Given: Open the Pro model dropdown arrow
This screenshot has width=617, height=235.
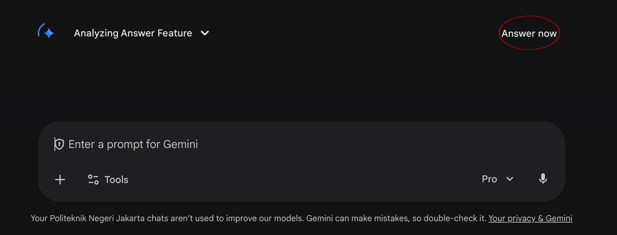Looking at the screenshot, I should coord(510,179).
